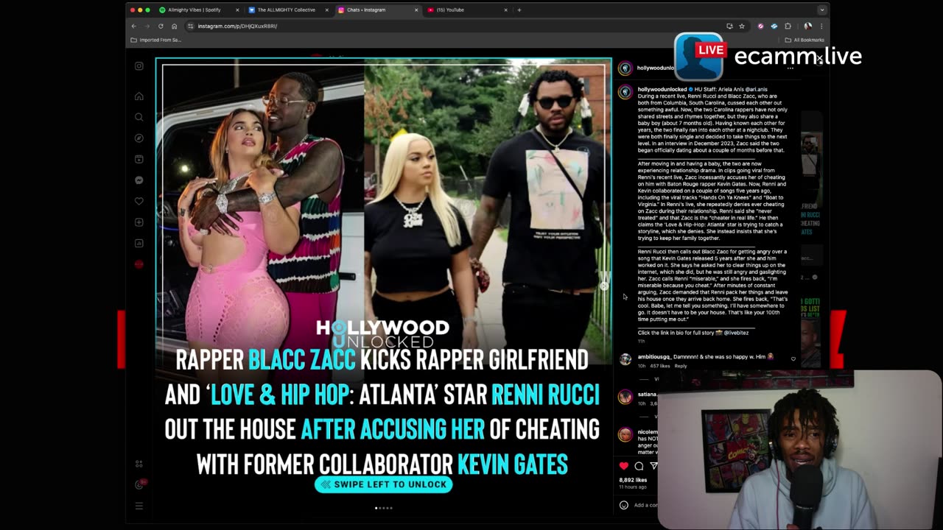The width and height of the screenshot is (943, 530).
Task: Close the YouTube tab
Action: [x=505, y=10]
